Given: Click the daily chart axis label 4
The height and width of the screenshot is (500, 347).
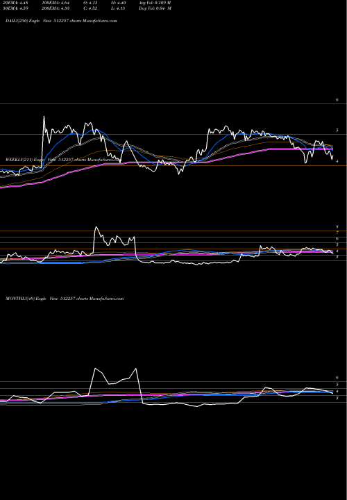Looking at the screenshot, I should point(337,161).
